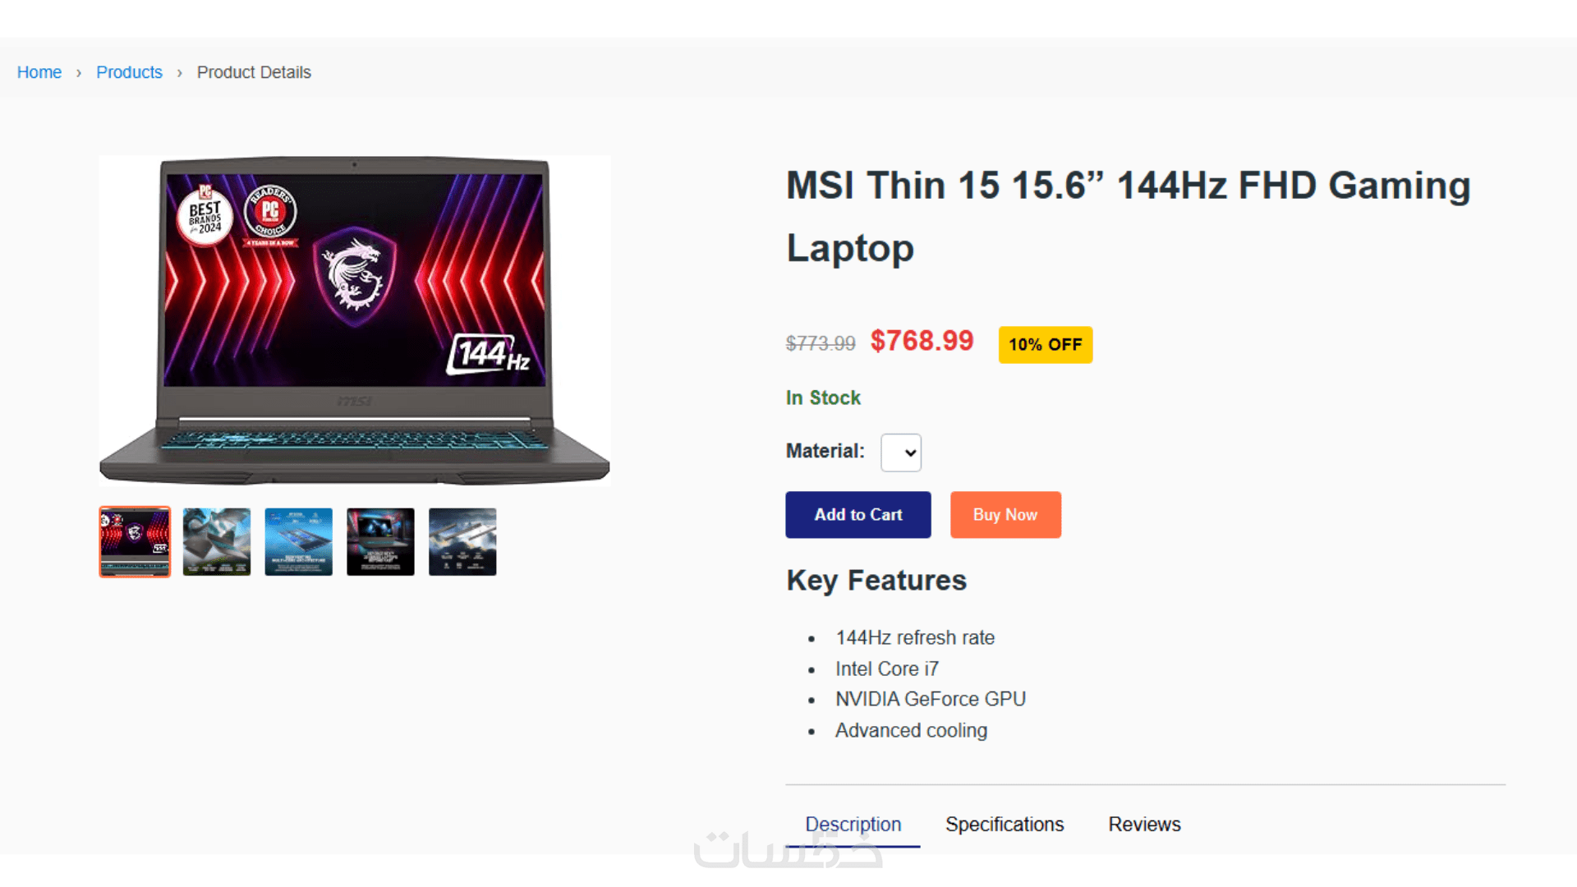Open the Reviews tab
Image resolution: width=1577 pixels, height=887 pixels.
1144,825
